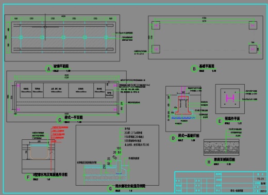Viewport: 268px width, 195px height.
Task: Click the title text beside marker E
Action: click(x=232, y=119)
